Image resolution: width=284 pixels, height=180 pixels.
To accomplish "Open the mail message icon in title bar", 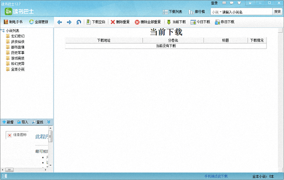I will 224,3.
